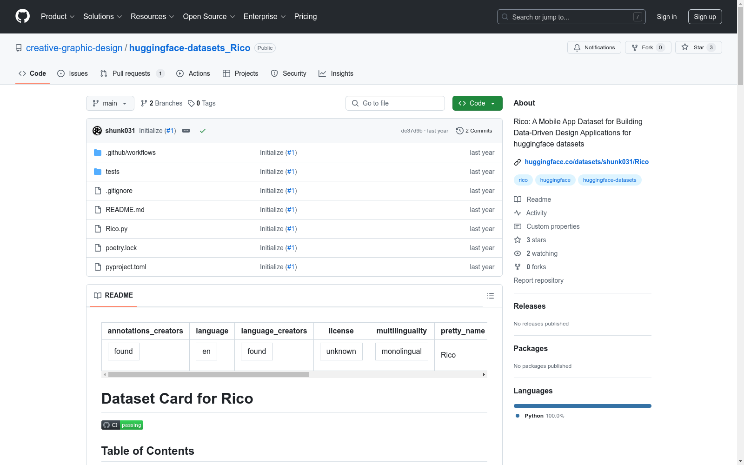Switch to the Projects tab
Screen dimensions: 744x465
point(240,73)
